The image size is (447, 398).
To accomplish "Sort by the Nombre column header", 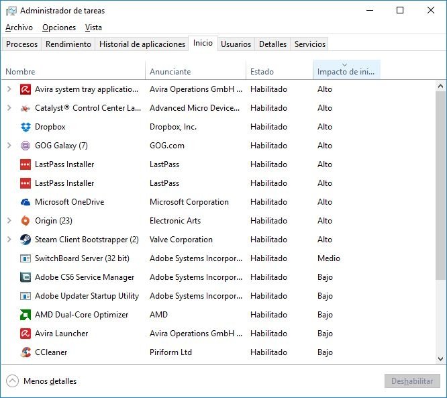I will pos(74,70).
